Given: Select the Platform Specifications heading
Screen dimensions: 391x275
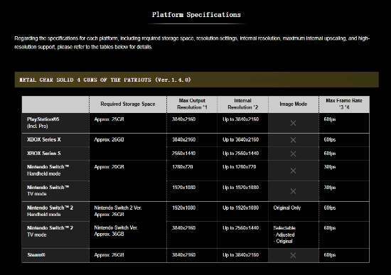Looking at the screenshot, I should pyautogui.click(x=196, y=14).
